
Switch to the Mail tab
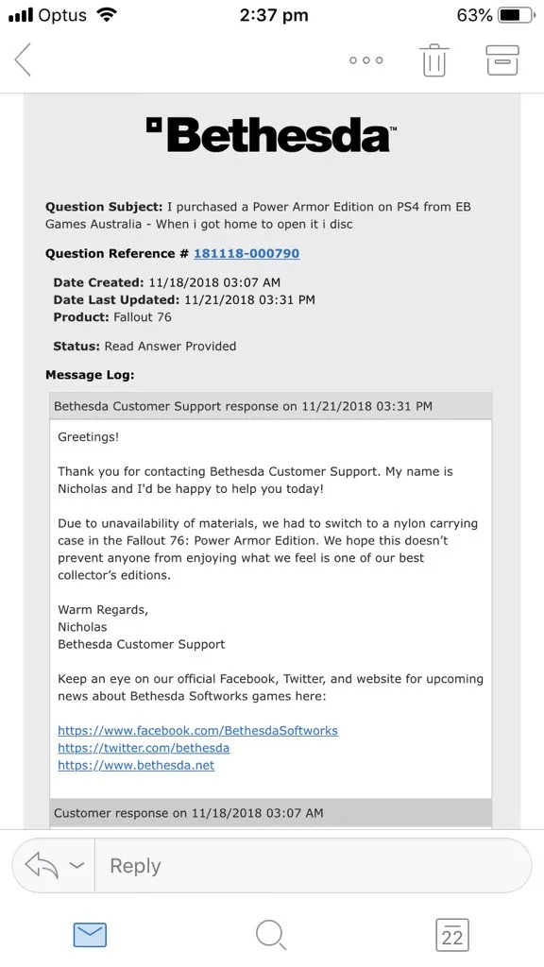90,935
